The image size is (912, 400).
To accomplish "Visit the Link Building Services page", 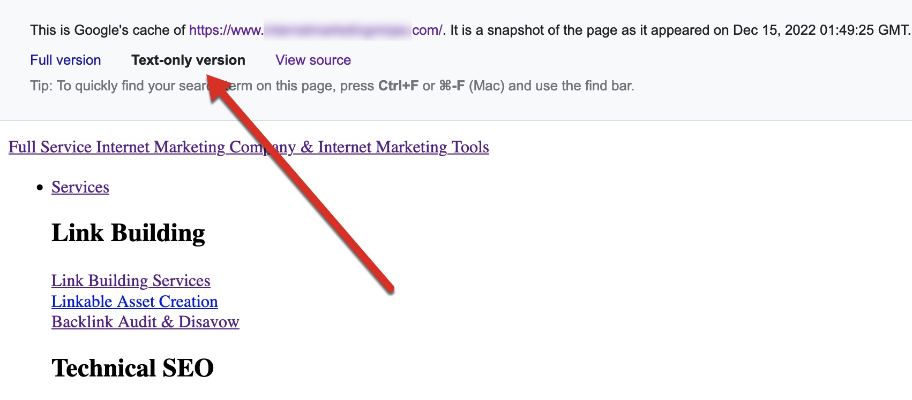I will (131, 281).
